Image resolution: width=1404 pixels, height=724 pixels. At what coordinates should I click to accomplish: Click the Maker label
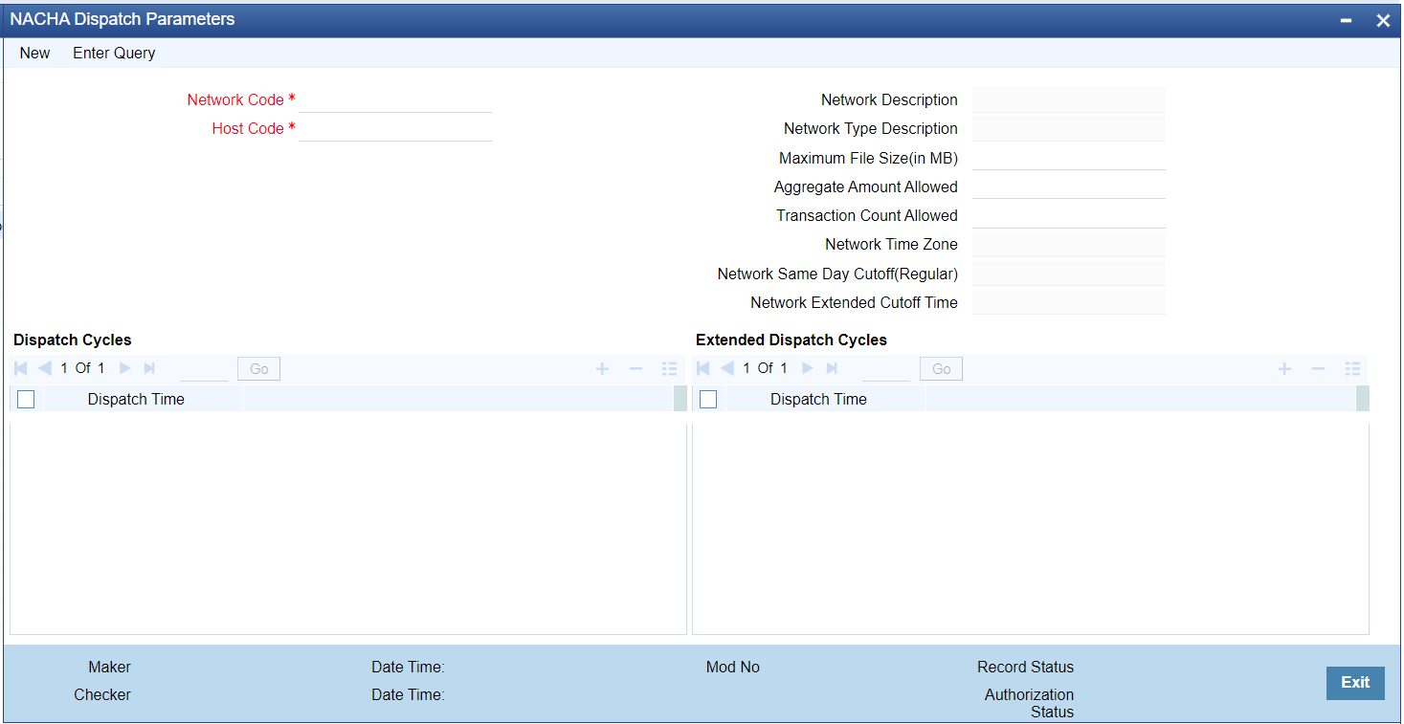click(x=110, y=668)
